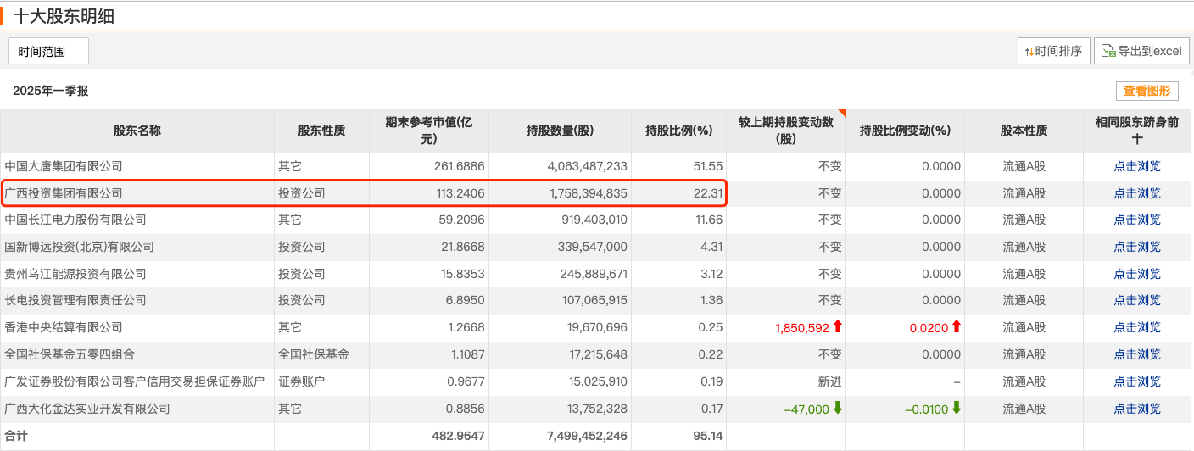
Task: Open 点击浏览 link for 香港中央结算有限公司
Action: point(1137,327)
